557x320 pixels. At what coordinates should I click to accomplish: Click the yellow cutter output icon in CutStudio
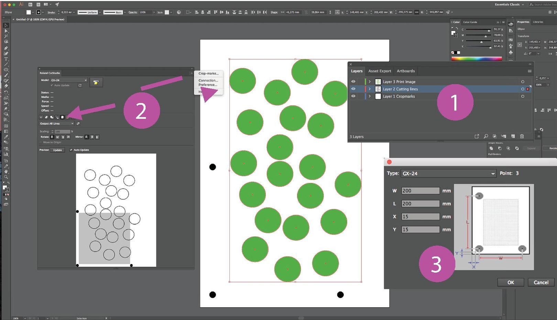click(x=96, y=82)
